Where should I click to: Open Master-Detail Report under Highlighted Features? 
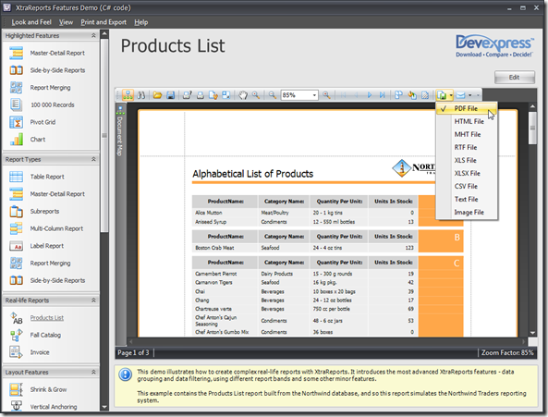(47, 53)
